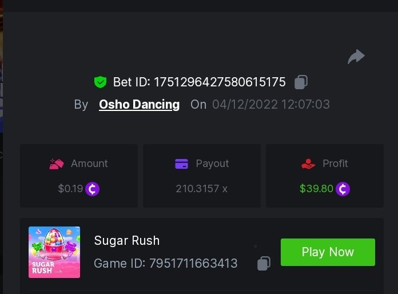
Task: Click the 210.3157 x payout multiplier
Action: [x=201, y=189]
